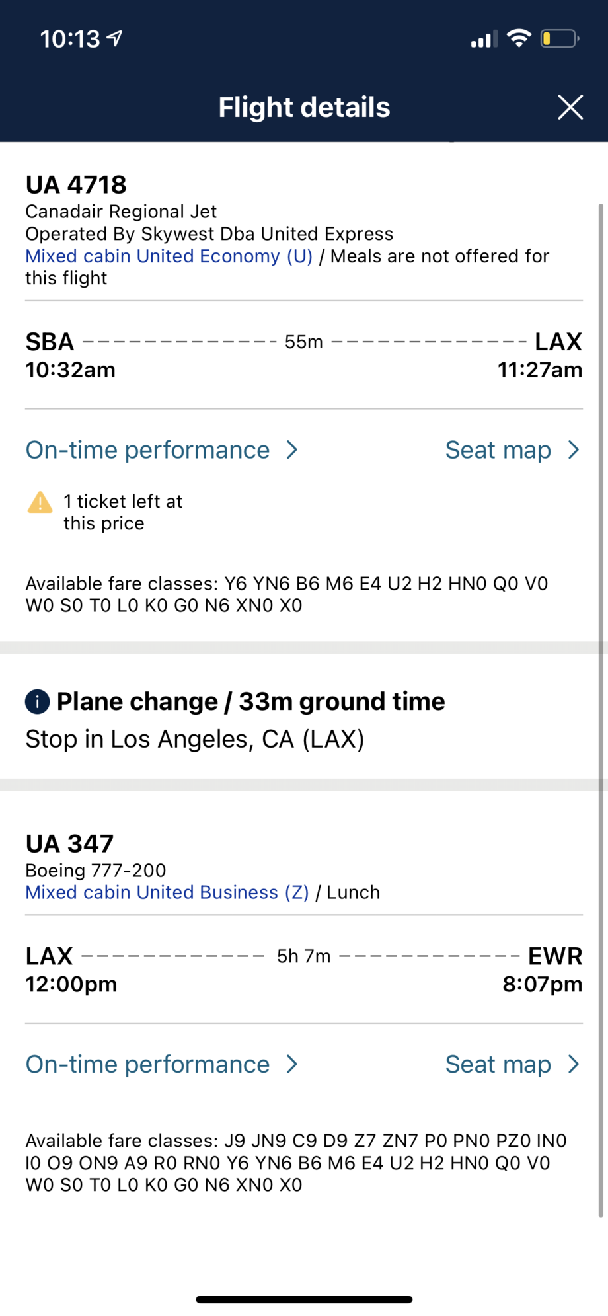Tap the battery indicator icon
Screen dimensions: 608x1316
coord(559,39)
